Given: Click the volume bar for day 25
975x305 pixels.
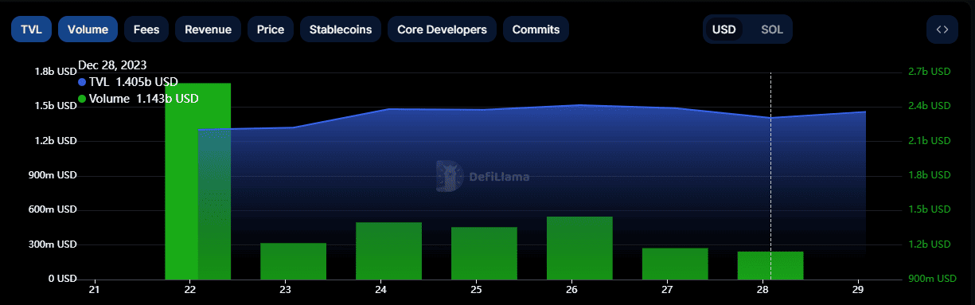Looking at the screenshot, I should 484,253.
